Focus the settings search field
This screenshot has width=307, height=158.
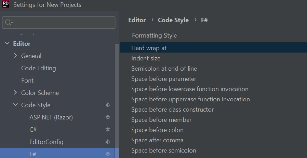pos(58,23)
